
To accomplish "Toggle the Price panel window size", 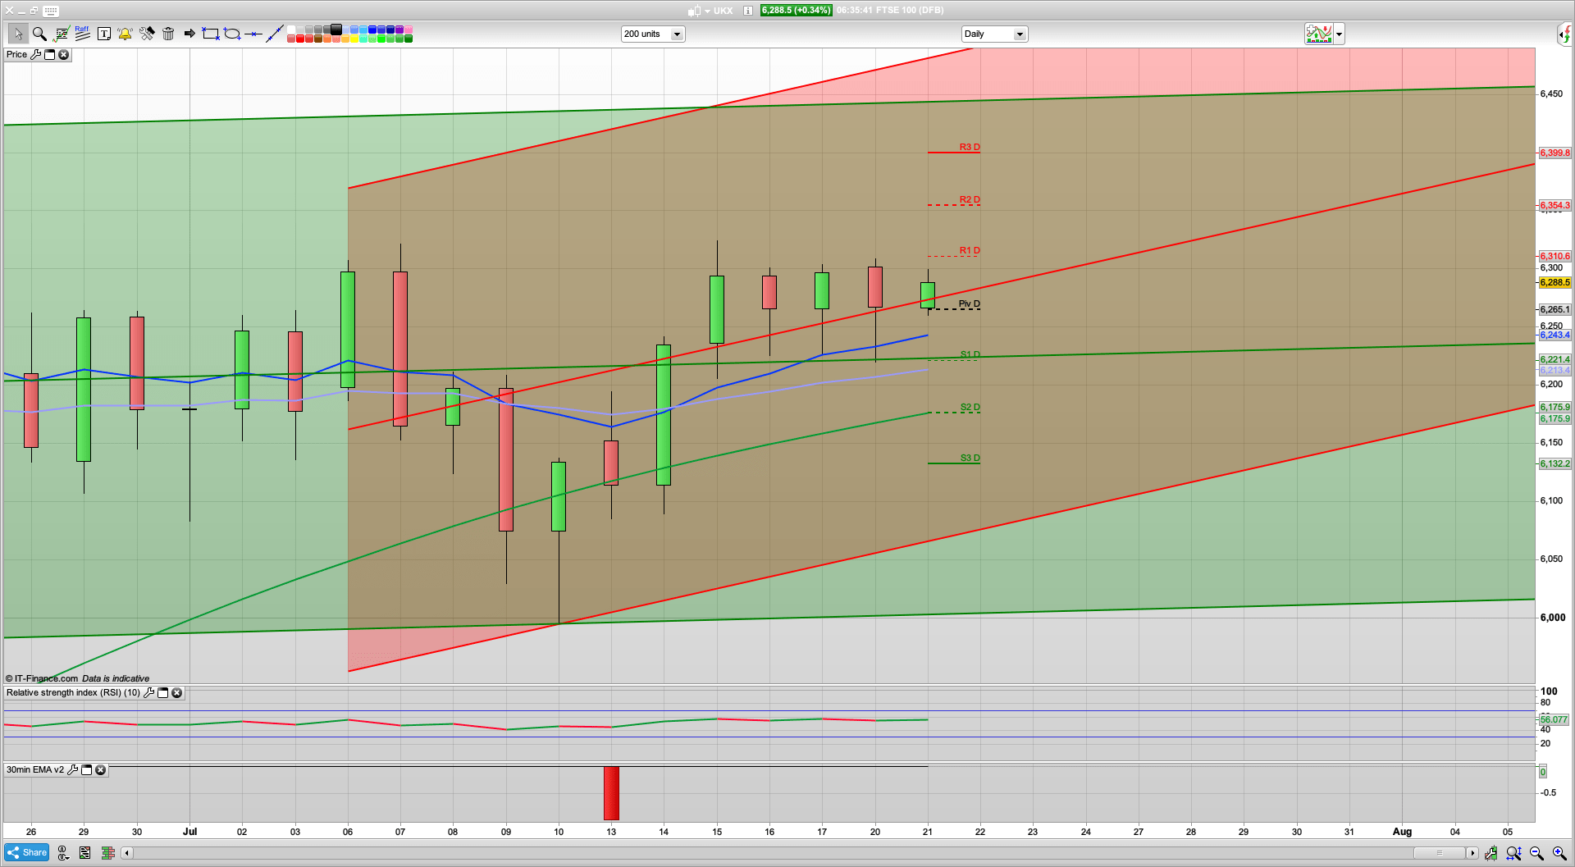I will coord(49,54).
